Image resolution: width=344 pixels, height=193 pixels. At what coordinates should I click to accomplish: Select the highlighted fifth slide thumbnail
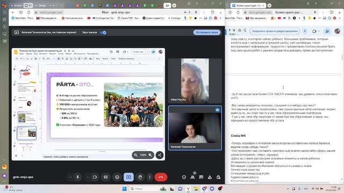pos(26,133)
